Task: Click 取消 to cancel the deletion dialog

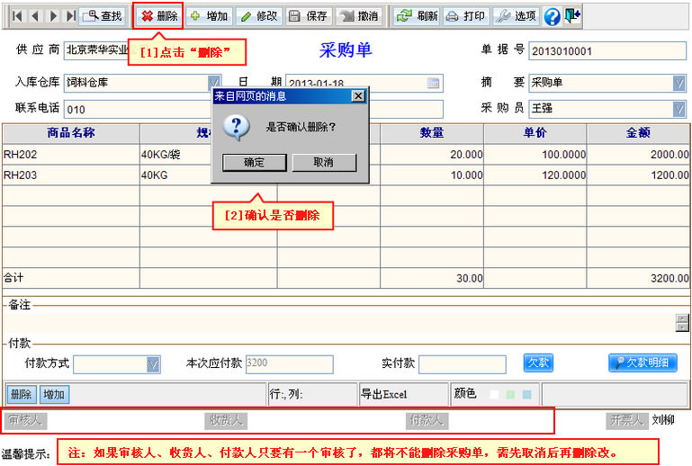Action: [324, 163]
